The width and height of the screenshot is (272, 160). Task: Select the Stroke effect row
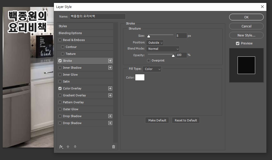(x=85, y=61)
